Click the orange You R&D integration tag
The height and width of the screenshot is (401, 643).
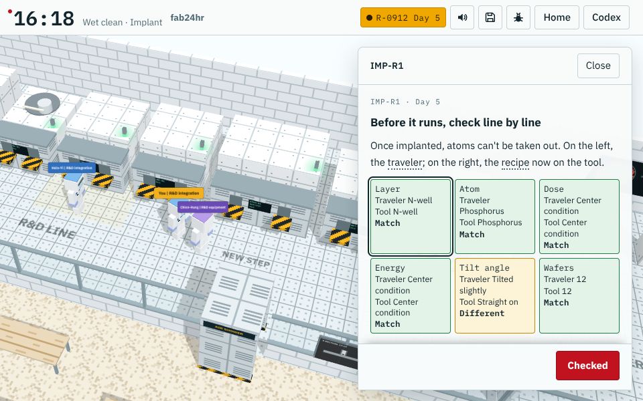pos(179,193)
